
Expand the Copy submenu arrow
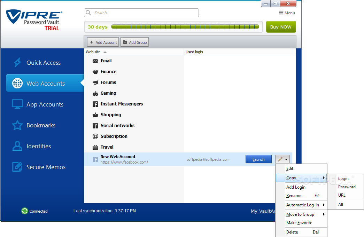[324, 178]
